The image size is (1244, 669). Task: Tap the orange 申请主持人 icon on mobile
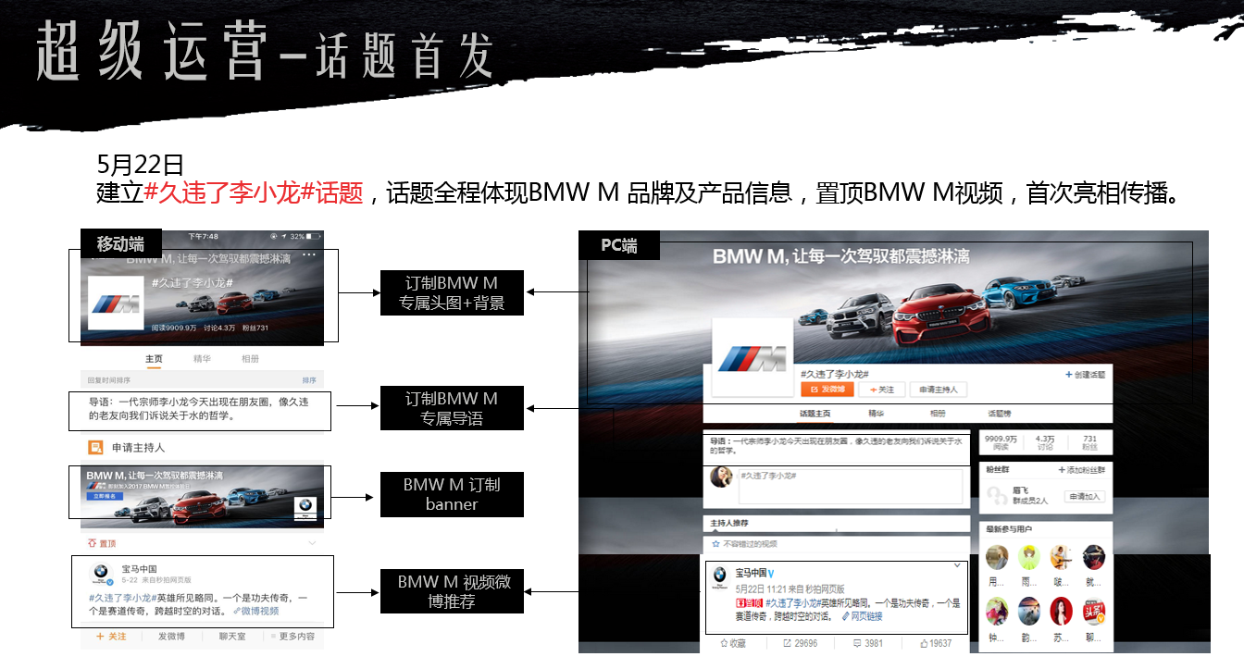(95, 448)
